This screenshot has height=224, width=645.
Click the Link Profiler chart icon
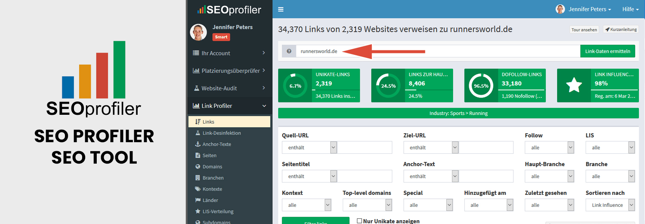(196, 106)
